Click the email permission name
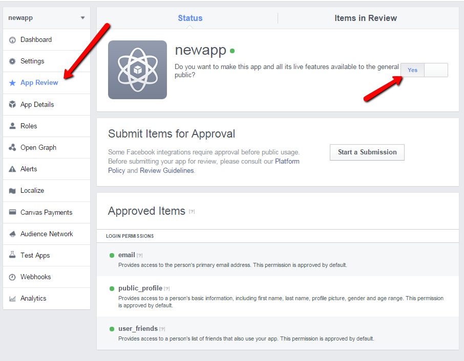 coord(126,255)
